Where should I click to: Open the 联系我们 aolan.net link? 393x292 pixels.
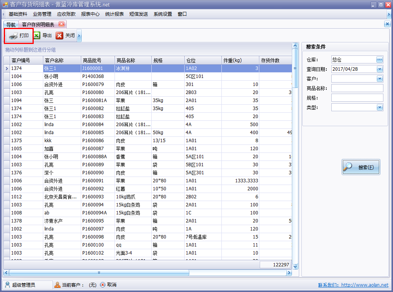point(366,285)
